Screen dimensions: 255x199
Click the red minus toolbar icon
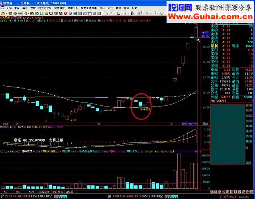pos(20,13)
